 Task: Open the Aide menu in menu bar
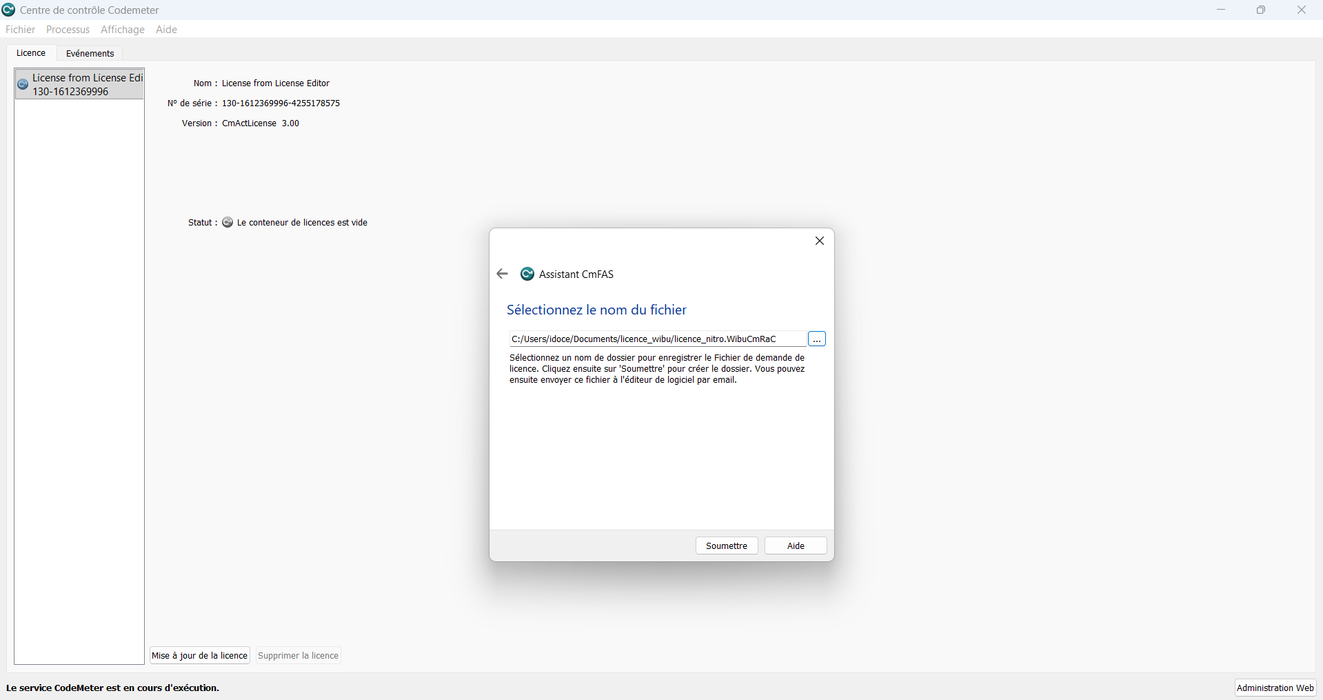[x=166, y=29]
